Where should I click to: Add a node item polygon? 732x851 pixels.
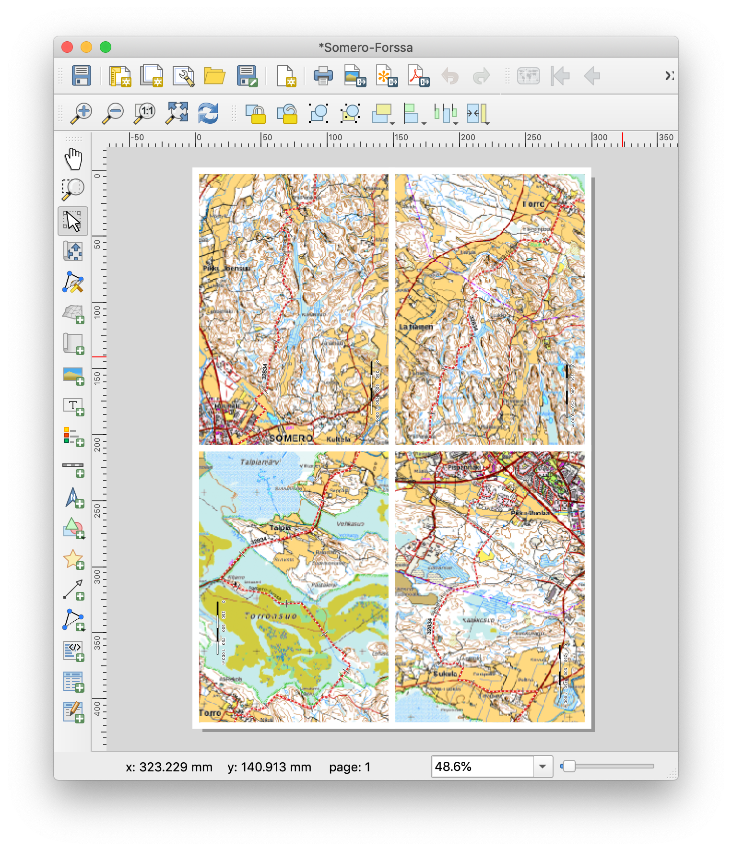click(x=73, y=621)
